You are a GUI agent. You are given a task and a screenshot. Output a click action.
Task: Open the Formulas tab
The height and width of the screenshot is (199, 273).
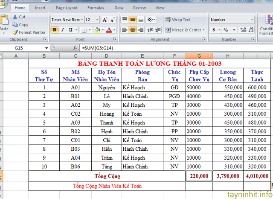[96, 8]
